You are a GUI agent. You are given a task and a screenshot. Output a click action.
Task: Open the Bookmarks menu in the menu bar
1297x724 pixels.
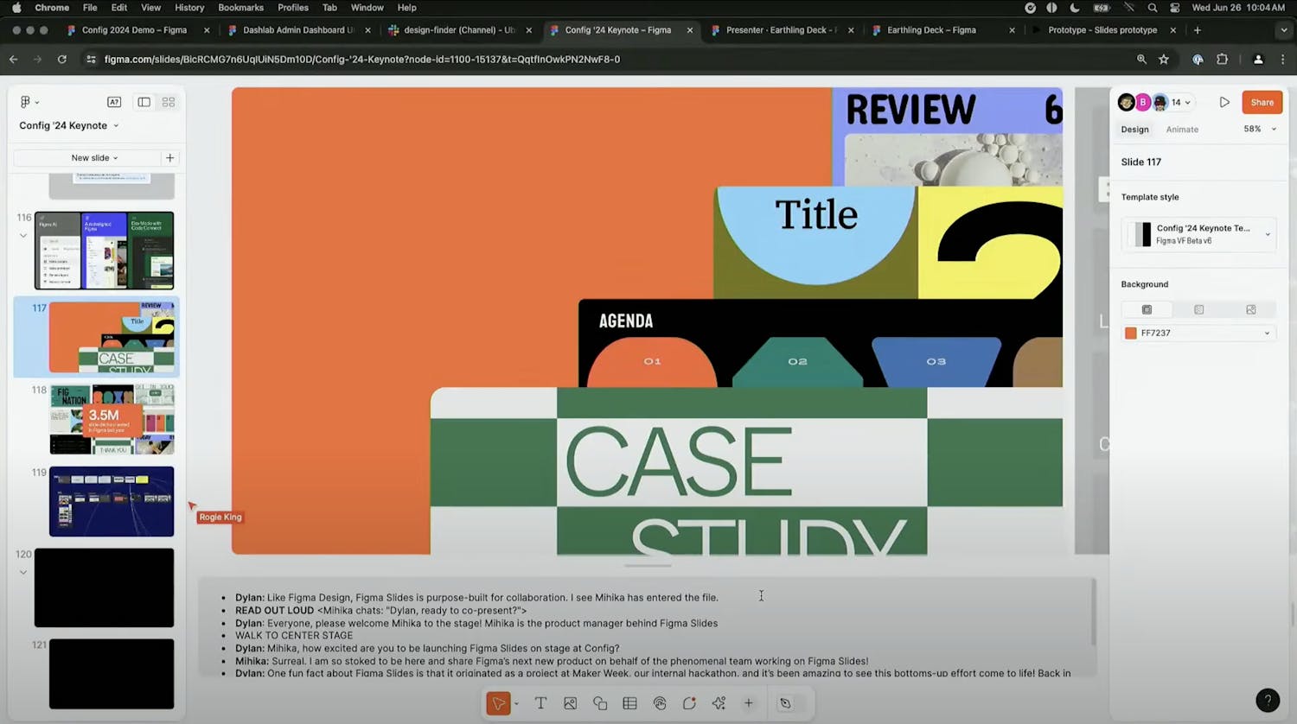[240, 8]
